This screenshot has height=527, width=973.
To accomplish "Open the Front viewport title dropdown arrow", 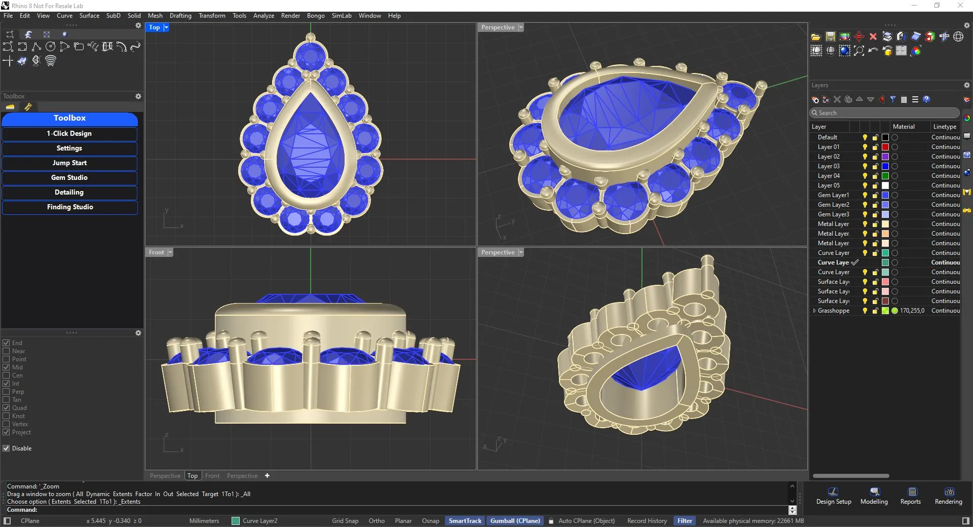I will point(170,252).
